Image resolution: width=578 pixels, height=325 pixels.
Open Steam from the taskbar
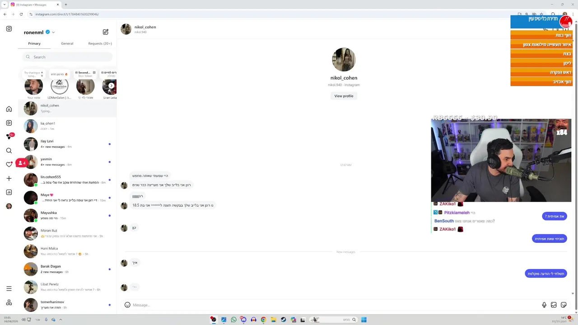click(x=283, y=320)
